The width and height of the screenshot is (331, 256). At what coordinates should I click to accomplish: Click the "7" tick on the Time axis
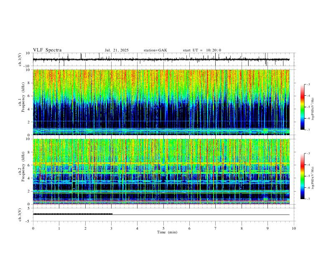pos(216,228)
